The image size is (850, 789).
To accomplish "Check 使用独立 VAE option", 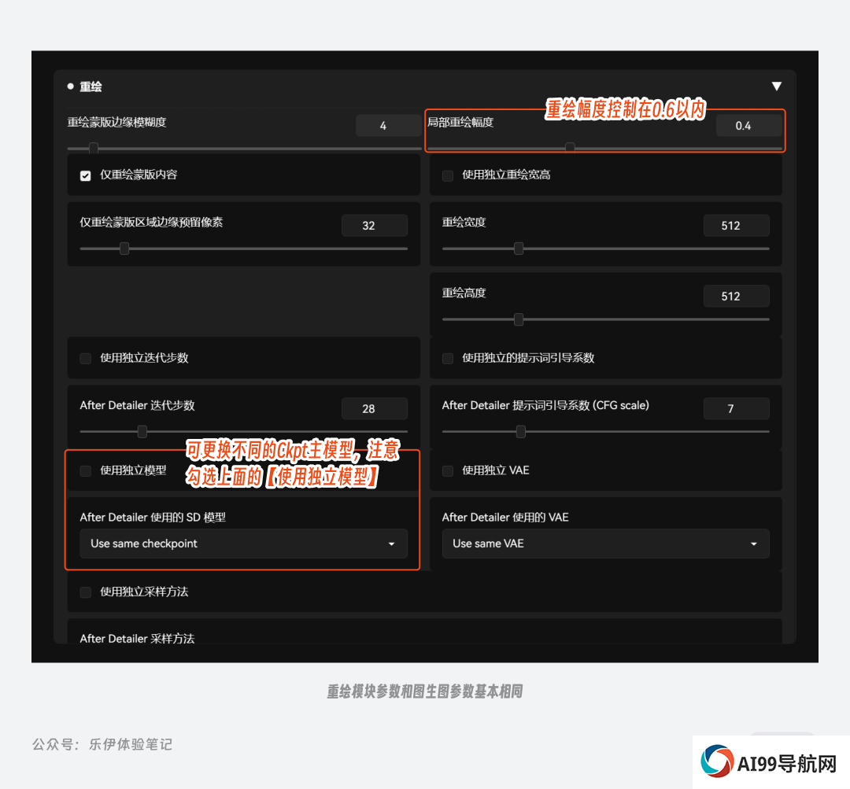I will (448, 470).
